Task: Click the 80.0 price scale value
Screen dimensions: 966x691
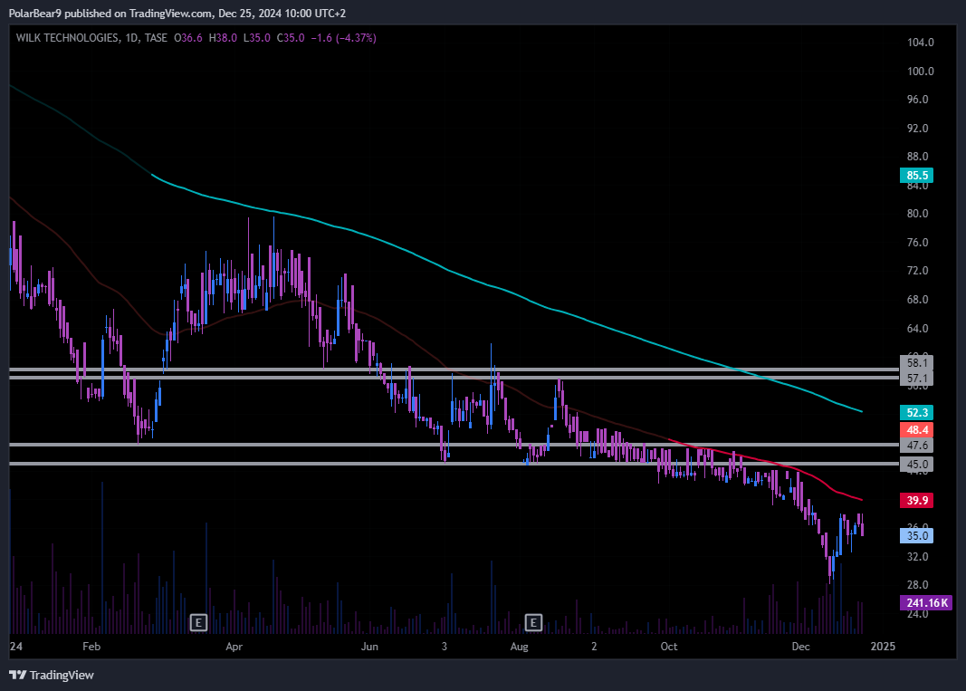Action: [x=917, y=214]
